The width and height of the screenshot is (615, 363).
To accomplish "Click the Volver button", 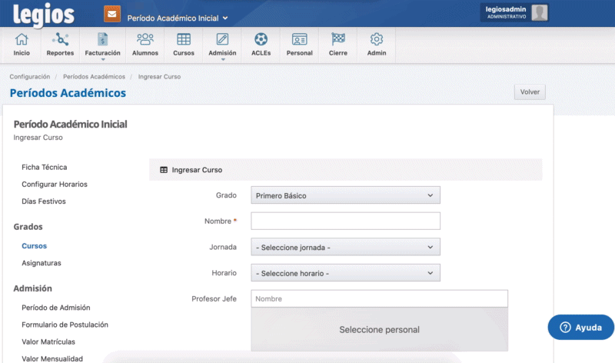I will [530, 92].
